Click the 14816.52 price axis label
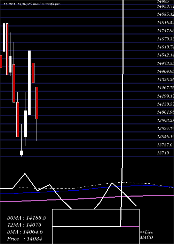This screenshot has height=244, width=174. 165,23
